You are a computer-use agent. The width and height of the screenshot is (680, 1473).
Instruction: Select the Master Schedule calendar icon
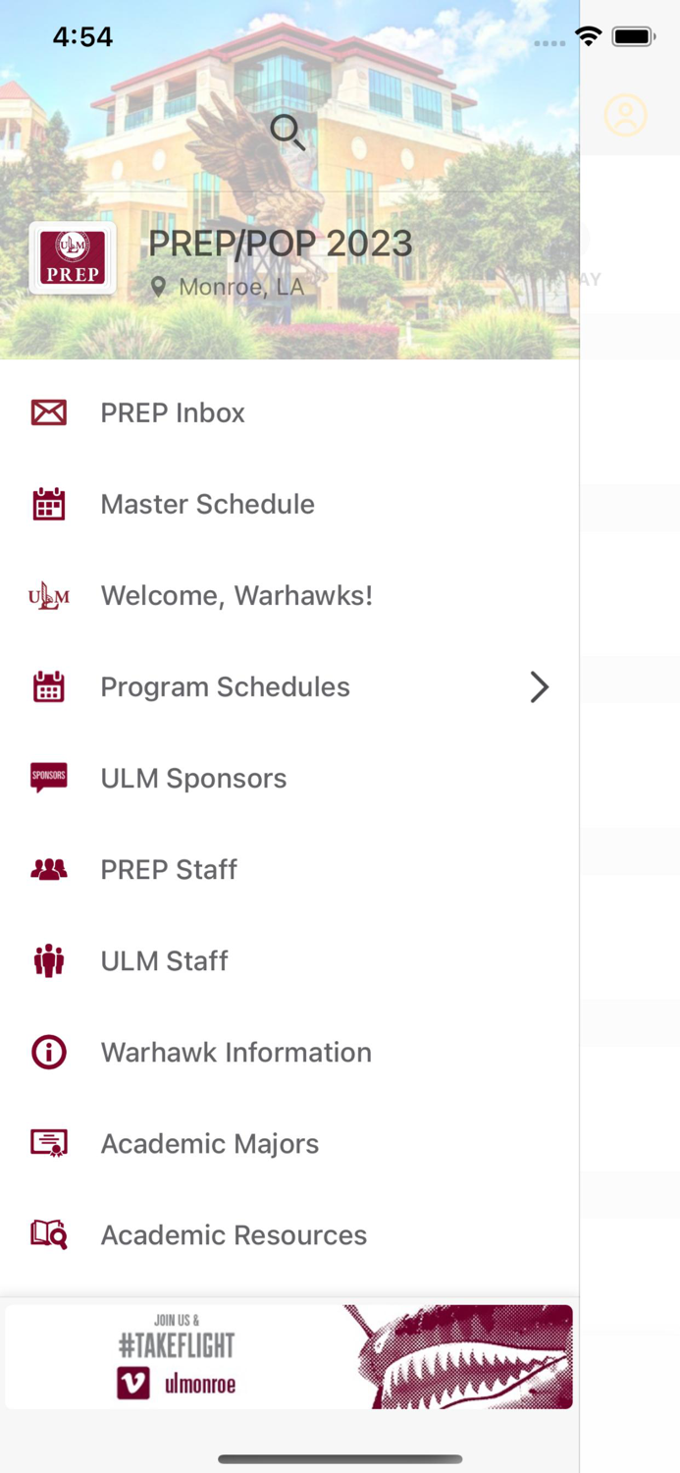(x=48, y=504)
